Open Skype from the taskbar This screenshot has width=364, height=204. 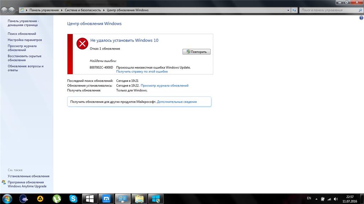coord(73,199)
